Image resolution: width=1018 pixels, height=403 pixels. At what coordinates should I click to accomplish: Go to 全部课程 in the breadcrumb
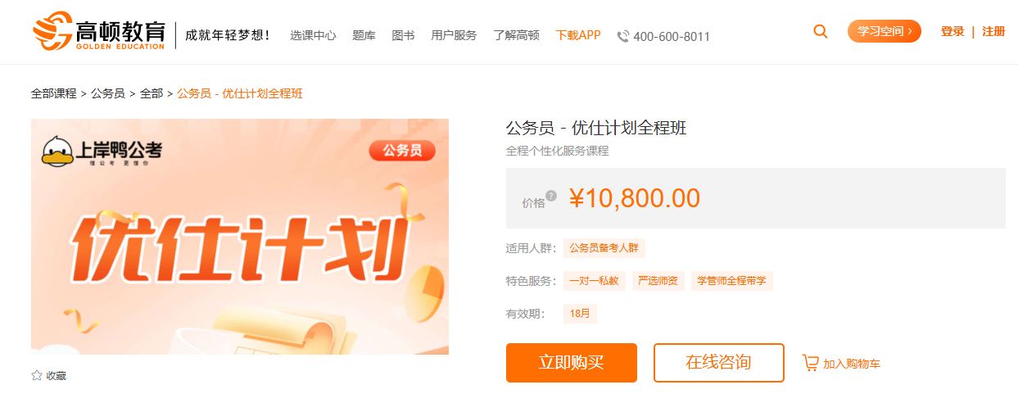tap(54, 93)
